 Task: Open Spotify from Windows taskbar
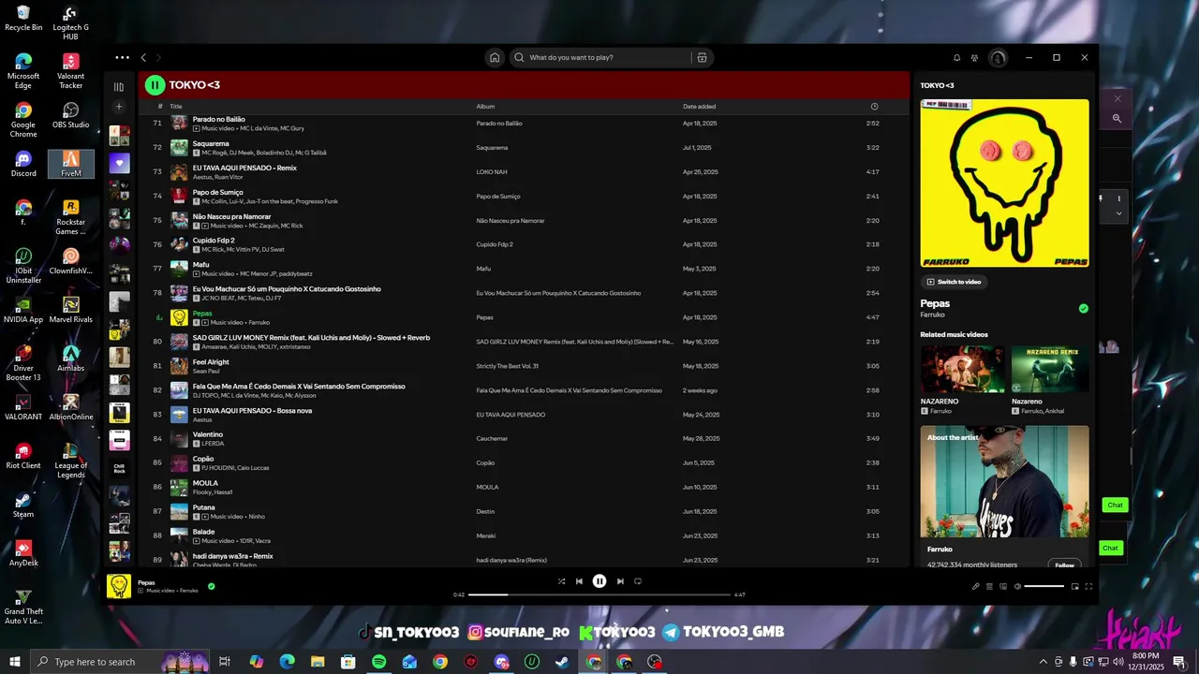(378, 662)
